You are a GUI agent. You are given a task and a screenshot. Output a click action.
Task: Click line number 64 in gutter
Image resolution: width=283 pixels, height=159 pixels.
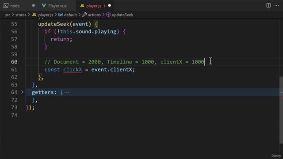pos(14,92)
